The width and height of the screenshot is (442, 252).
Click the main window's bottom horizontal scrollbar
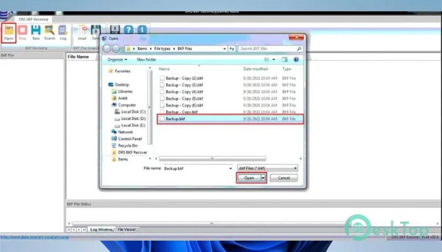[212, 224]
